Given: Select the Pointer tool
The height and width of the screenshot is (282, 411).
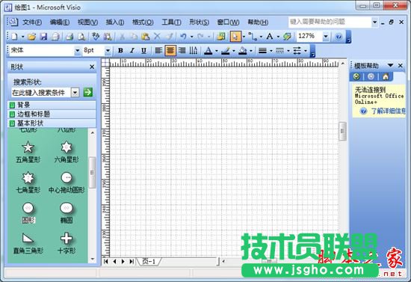Looking at the screenshot, I should click(235, 37).
